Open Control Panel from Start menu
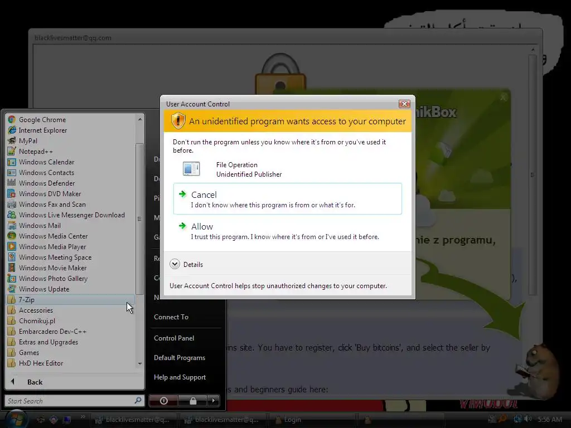 174,338
